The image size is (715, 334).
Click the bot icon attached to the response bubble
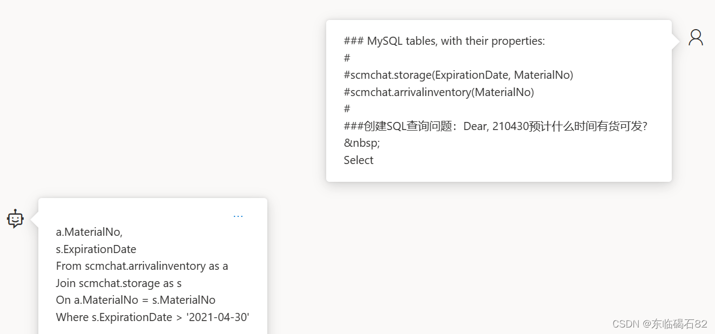15,219
